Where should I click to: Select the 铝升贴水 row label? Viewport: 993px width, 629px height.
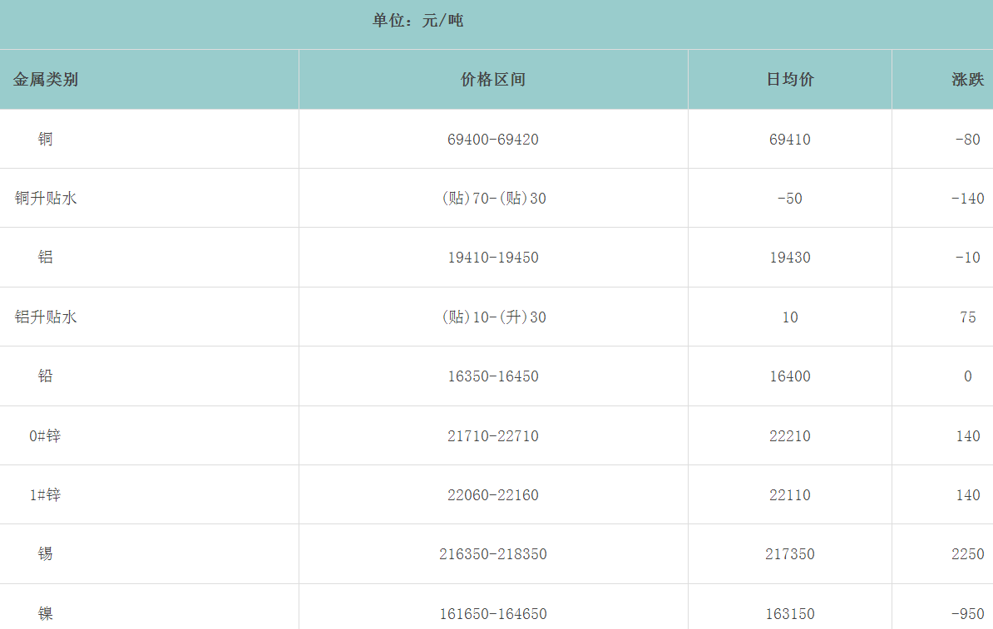coord(46,317)
